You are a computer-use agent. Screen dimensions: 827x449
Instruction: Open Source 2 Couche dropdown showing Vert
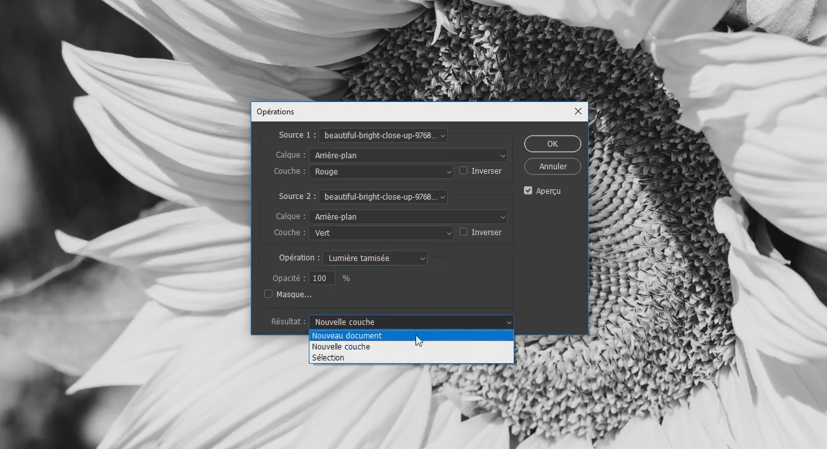point(381,233)
